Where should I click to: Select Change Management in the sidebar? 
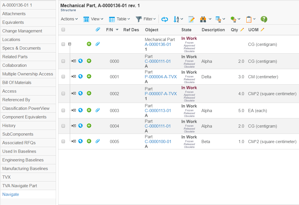[22, 31]
